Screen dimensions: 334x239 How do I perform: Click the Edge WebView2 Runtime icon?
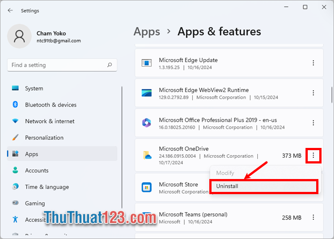tap(147, 93)
